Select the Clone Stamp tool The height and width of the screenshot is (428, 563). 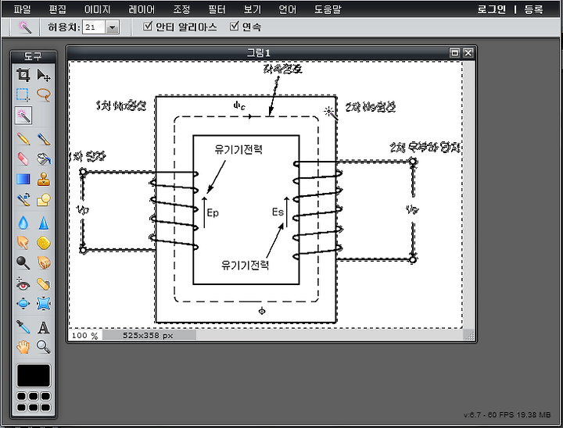click(x=44, y=179)
